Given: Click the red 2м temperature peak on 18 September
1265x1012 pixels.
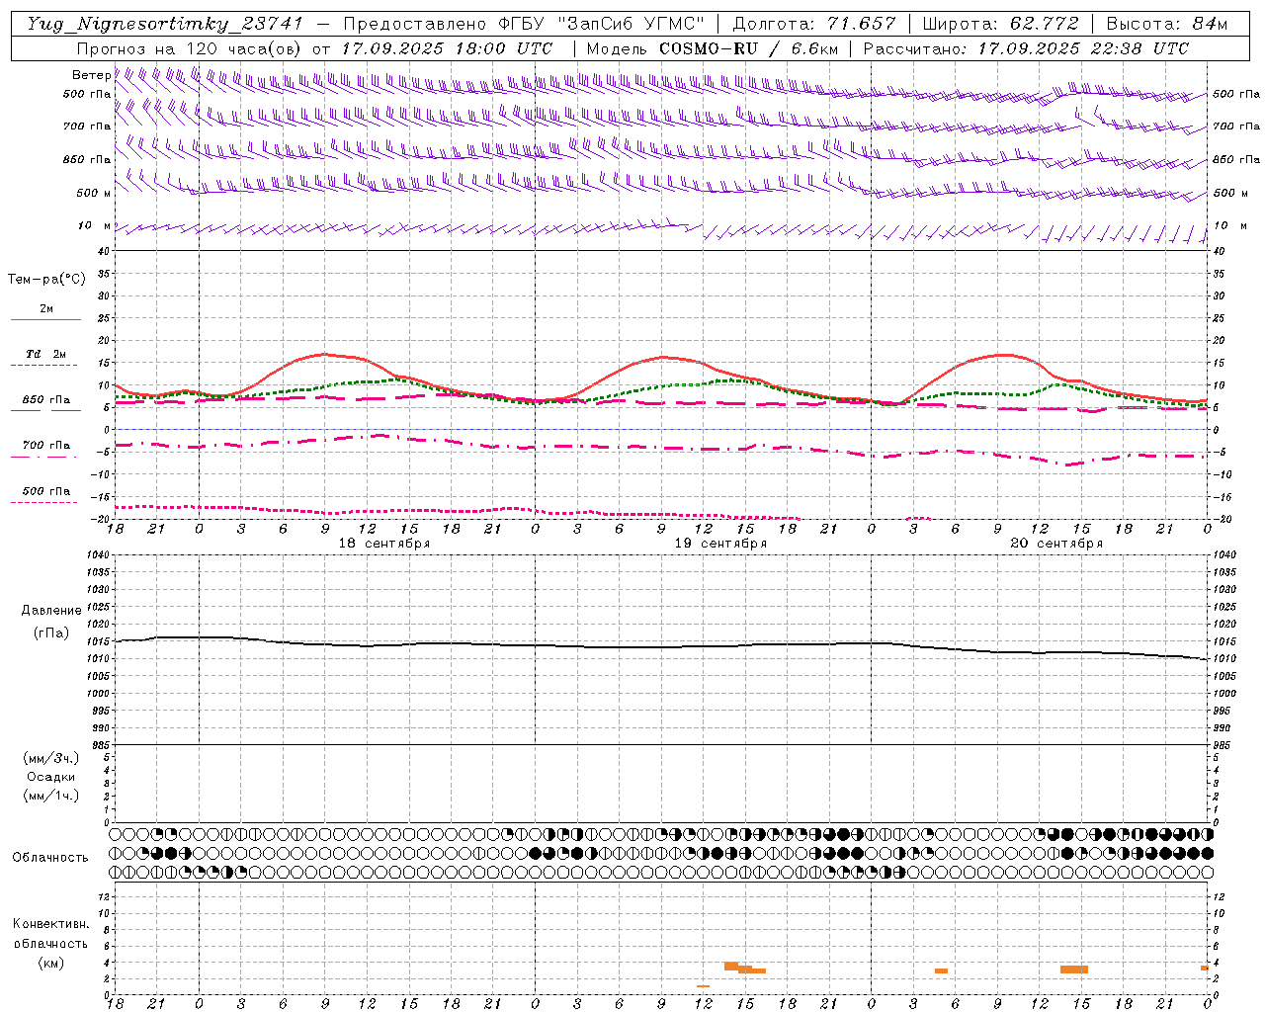Looking at the screenshot, I should [323, 354].
